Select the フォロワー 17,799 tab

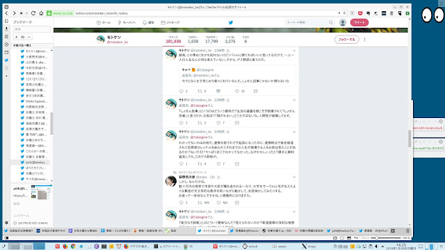[211, 40]
